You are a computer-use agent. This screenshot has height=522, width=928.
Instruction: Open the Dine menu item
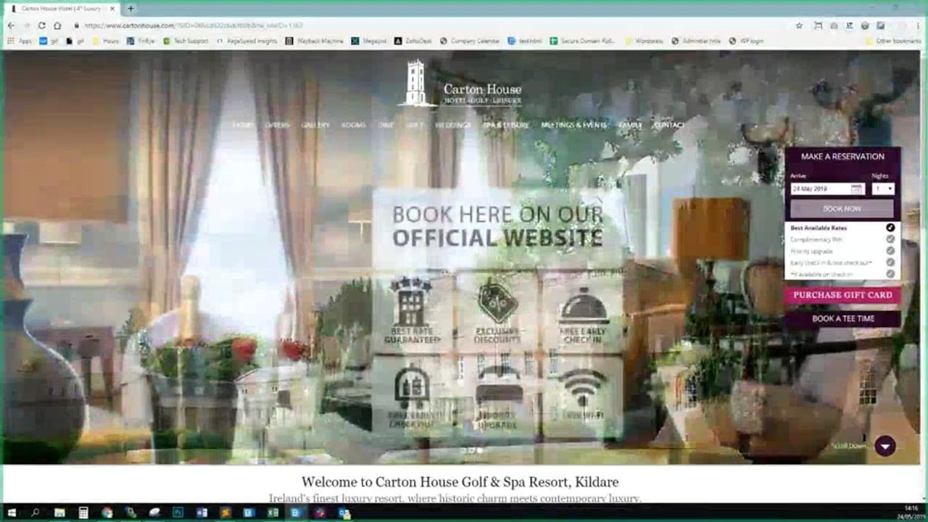pyautogui.click(x=386, y=125)
